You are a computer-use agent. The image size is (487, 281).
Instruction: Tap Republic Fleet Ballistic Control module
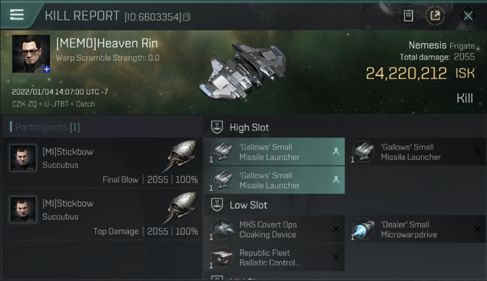274,257
